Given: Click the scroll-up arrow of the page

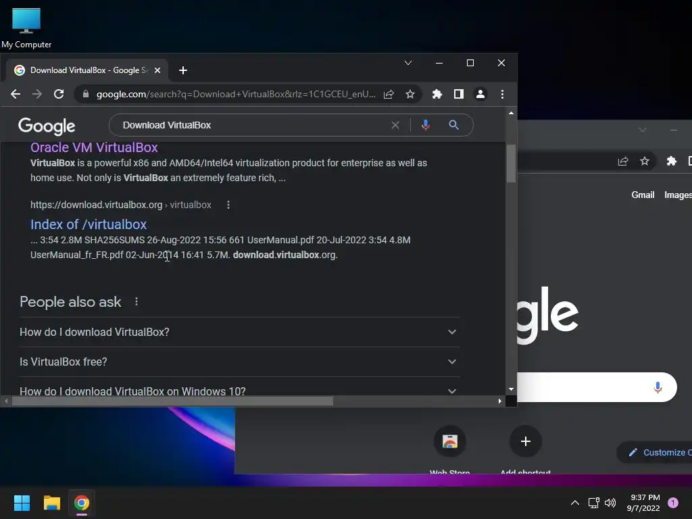Looking at the screenshot, I should pyautogui.click(x=511, y=114).
